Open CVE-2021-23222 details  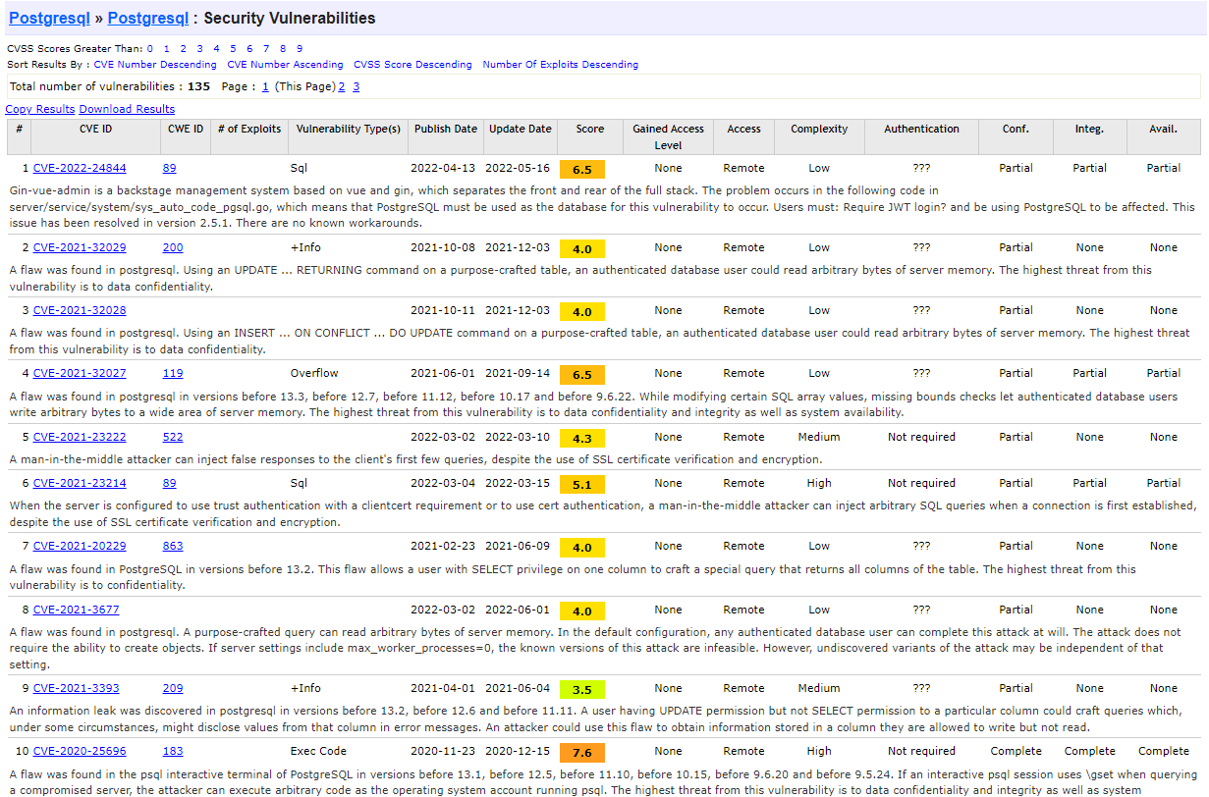click(80, 437)
